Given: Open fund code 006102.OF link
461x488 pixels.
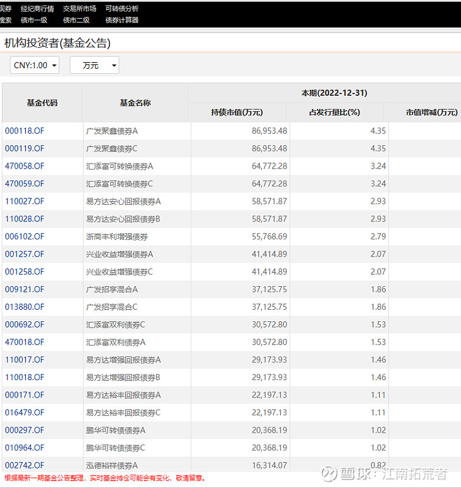Looking at the screenshot, I should (25, 237).
